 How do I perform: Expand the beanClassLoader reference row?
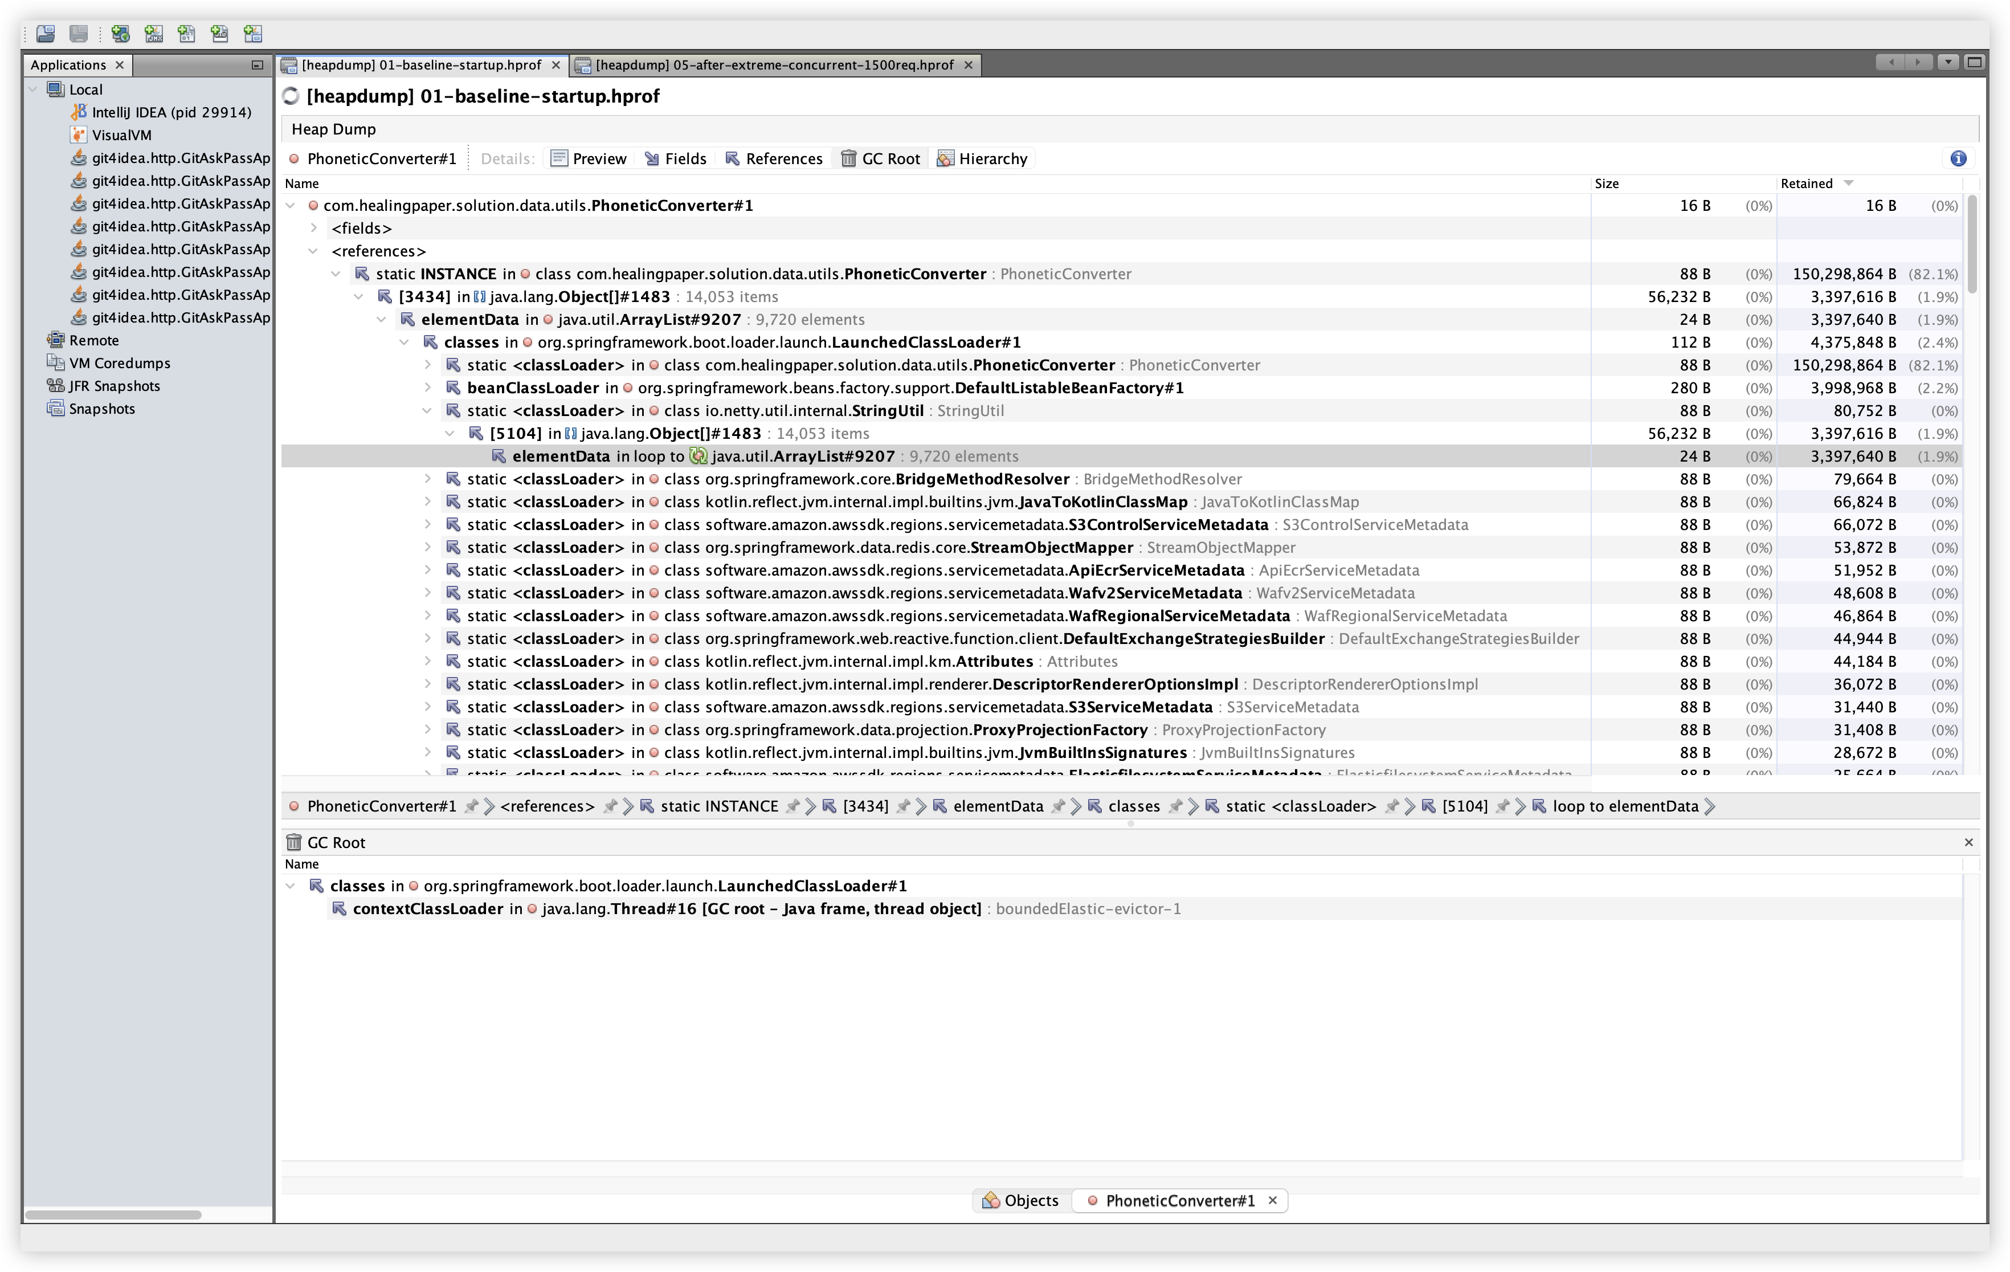coord(427,388)
